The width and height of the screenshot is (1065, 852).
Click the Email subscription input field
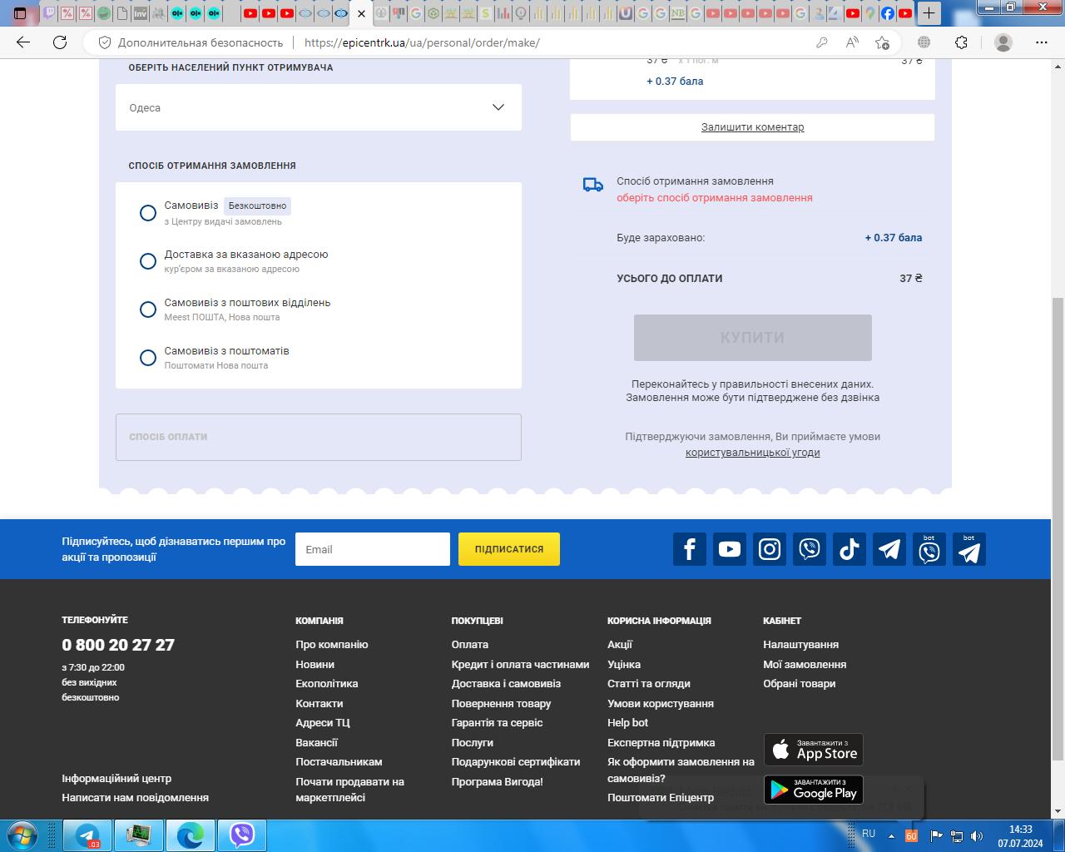[x=372, y=549]
